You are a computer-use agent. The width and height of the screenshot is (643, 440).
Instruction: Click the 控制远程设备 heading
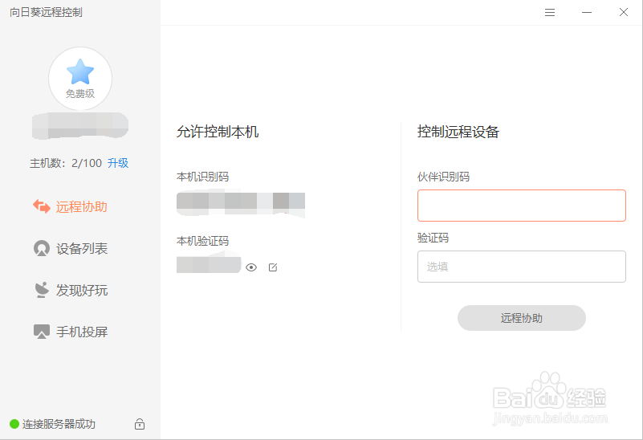point(458,132)
